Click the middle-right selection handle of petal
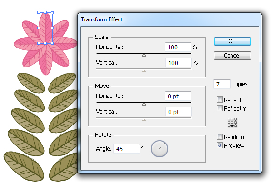Viewport: 271px width, 192px height. point(52,28)
